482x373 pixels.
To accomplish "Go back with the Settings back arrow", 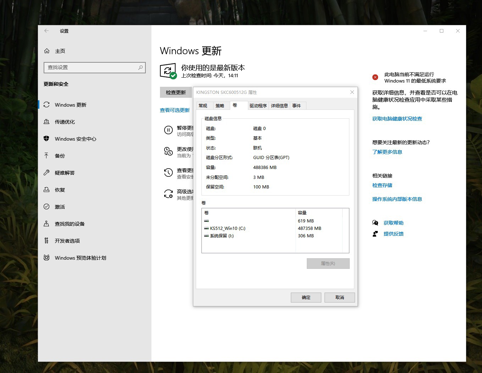I will click(46, 31).
